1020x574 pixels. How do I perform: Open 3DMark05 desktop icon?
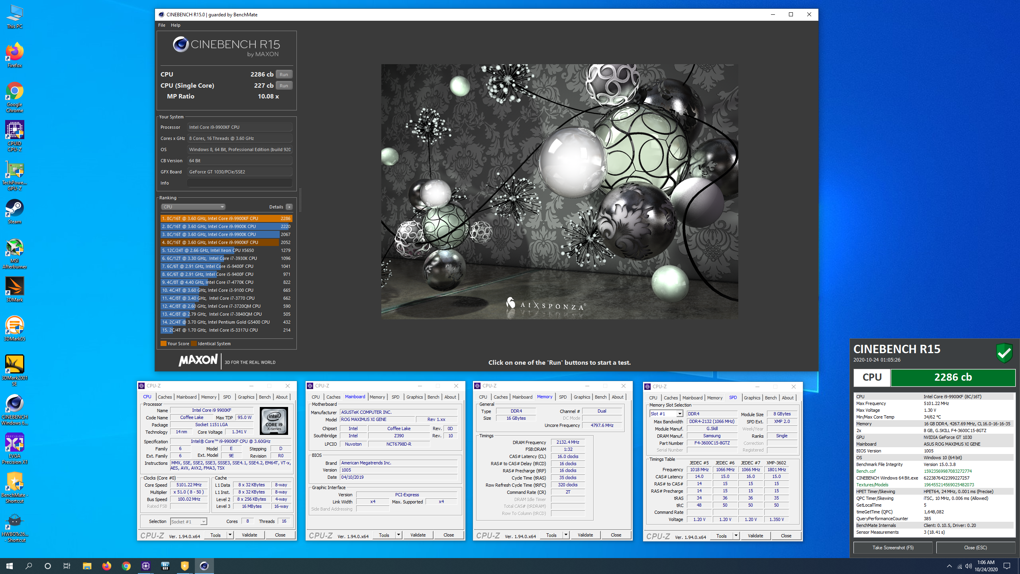(x=15, y=328)
